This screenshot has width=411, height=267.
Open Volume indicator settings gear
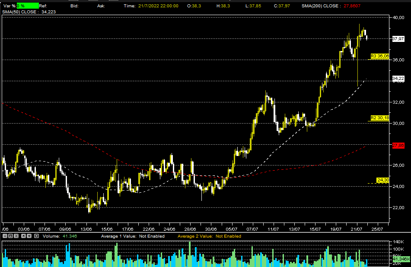pyautogui.click(x=35, y=236)
